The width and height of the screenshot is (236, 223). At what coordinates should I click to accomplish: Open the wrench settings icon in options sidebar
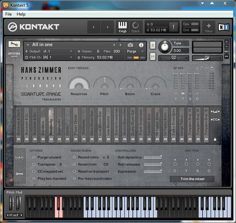tap(20, 174)
